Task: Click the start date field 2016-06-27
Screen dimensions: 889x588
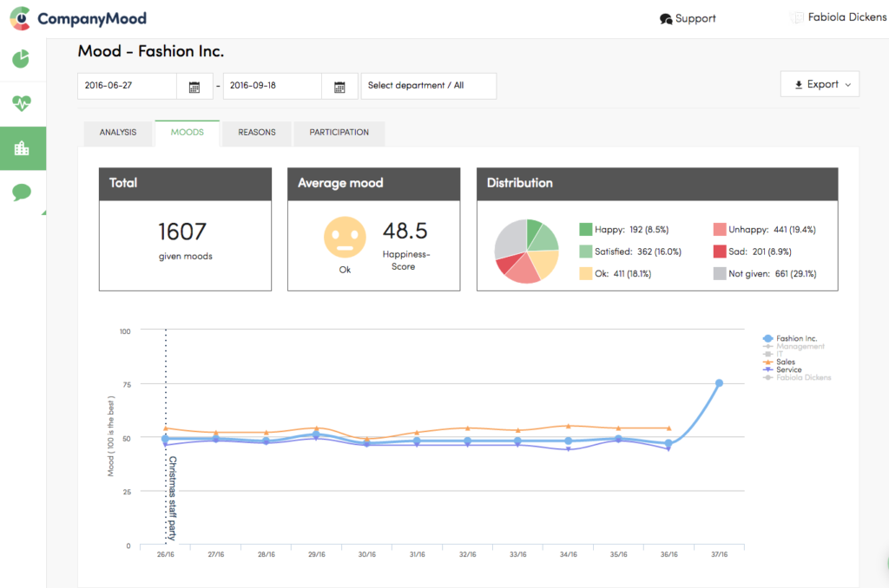Action: click(x=127, y=86)
